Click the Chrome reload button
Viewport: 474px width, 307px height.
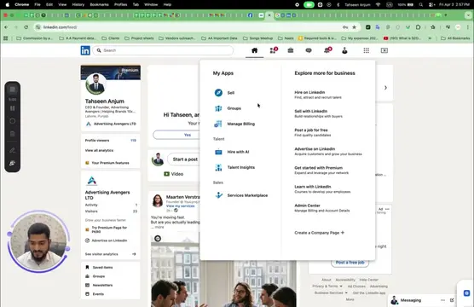(x=26, y=27)
